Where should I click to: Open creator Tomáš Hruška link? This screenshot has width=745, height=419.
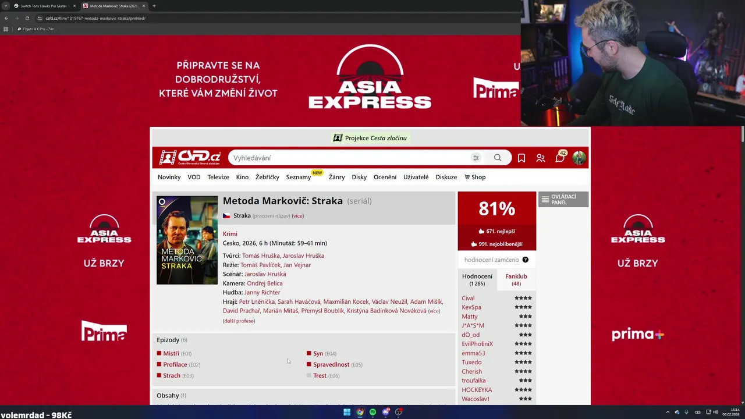[260, 255]
